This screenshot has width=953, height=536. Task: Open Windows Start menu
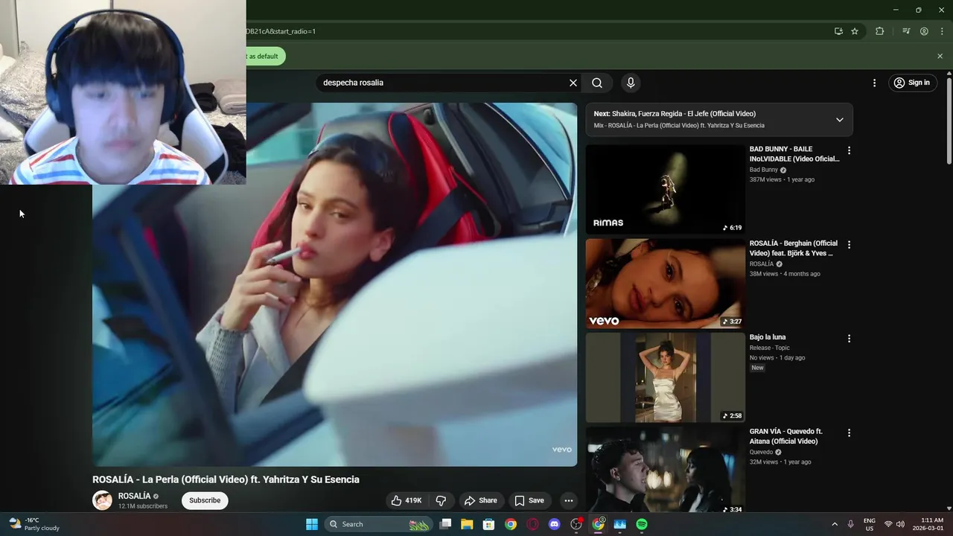point(312,524)
